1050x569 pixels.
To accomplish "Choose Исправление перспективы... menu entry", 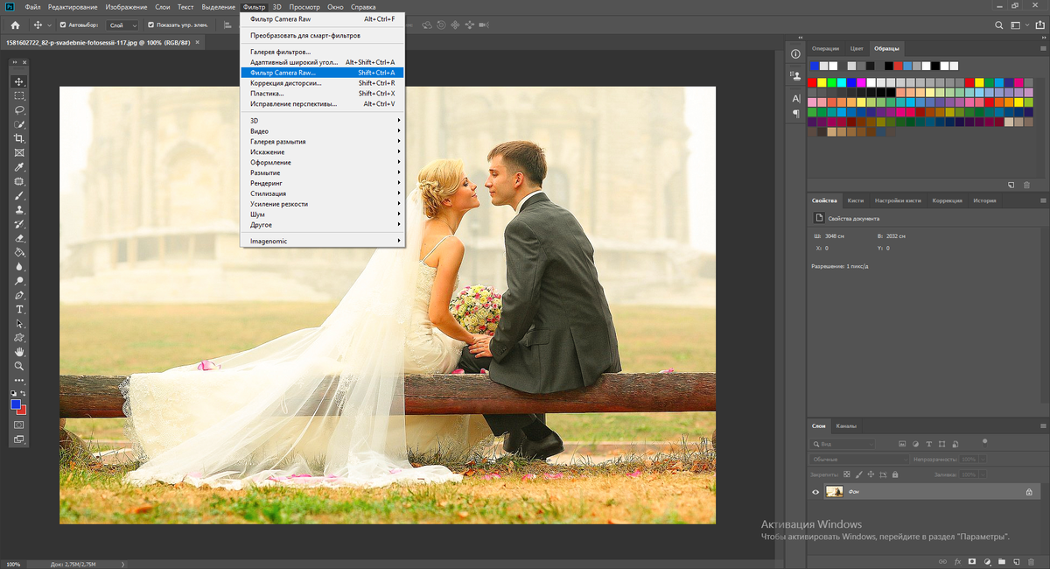I will (323, 104).
